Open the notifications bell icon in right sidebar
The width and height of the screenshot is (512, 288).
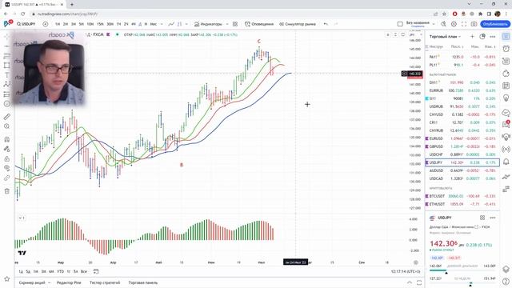[x=506, y=162]
